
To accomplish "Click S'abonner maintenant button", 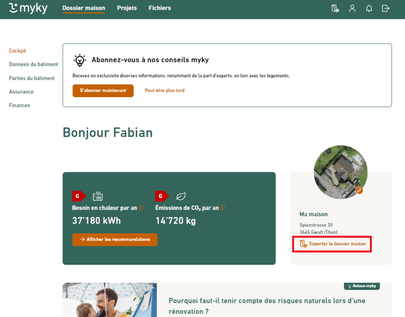I will (x=103, y=91).
